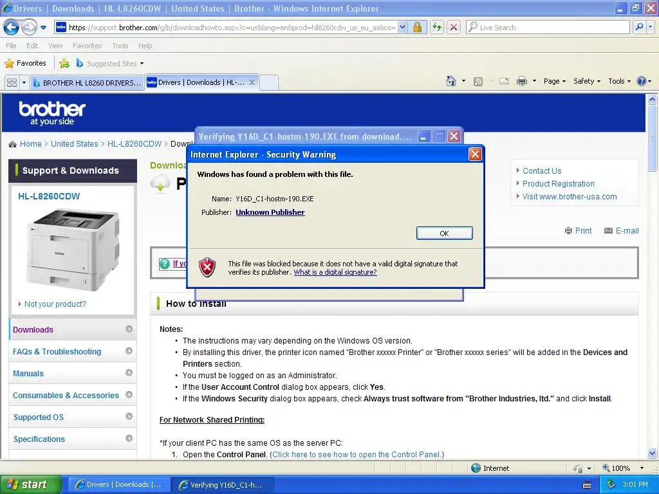Click OK in the Security Warning dialog
659x494 pixels.
444,233
